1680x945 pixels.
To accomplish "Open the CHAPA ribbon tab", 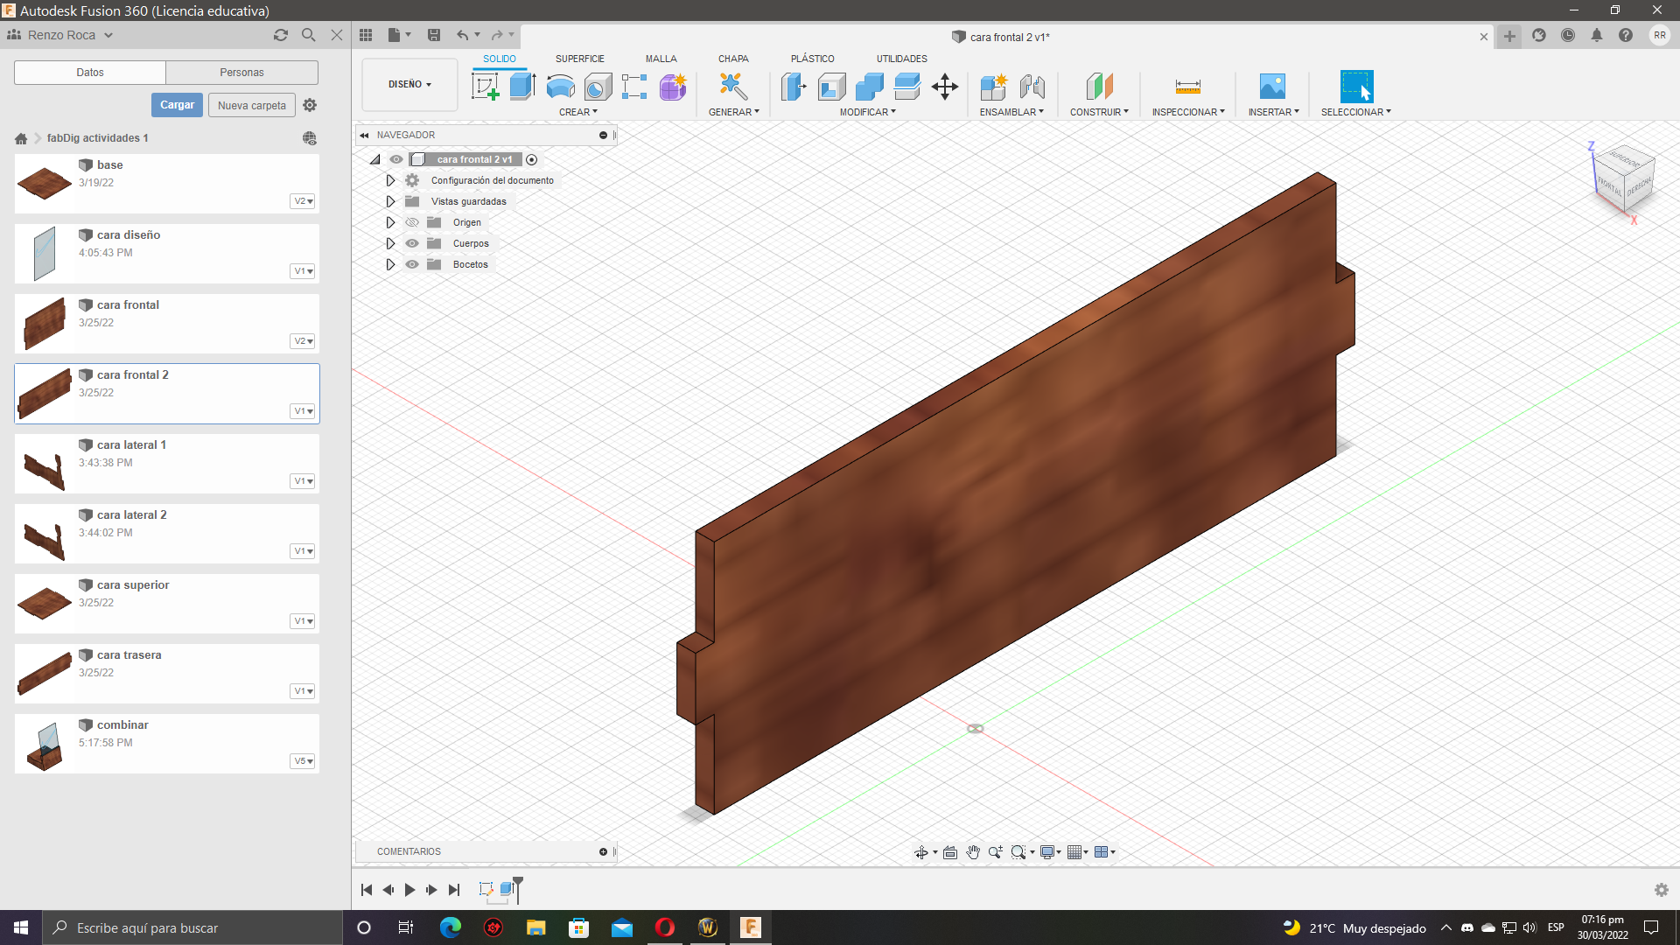I will tap(732, 59).
